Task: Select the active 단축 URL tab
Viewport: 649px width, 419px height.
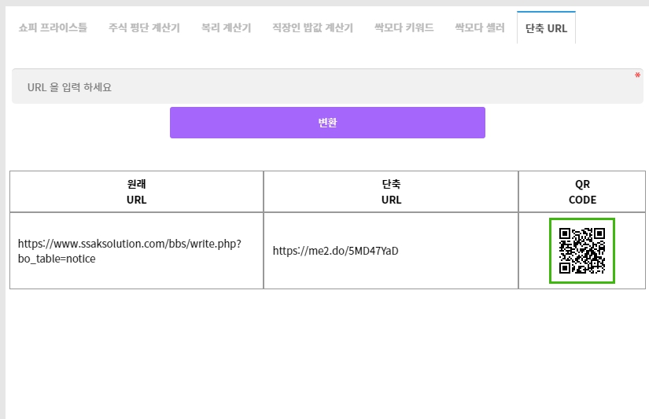Action: [x=546, y=28]
